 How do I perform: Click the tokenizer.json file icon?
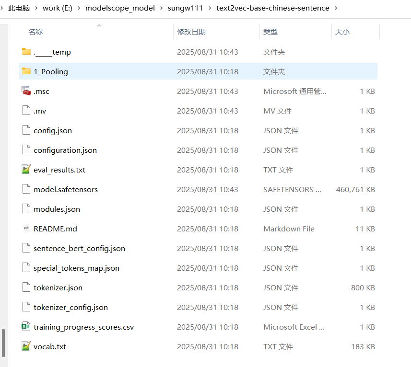tap(26, 287)
